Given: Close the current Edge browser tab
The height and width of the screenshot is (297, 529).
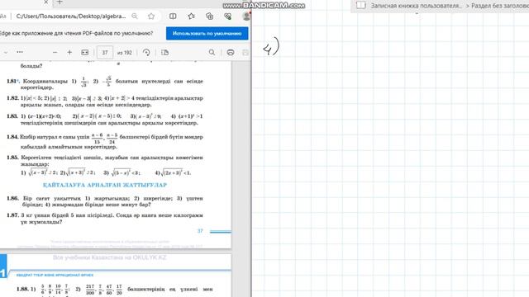Looking at the screenshot, I should click(x=46, y=2).
